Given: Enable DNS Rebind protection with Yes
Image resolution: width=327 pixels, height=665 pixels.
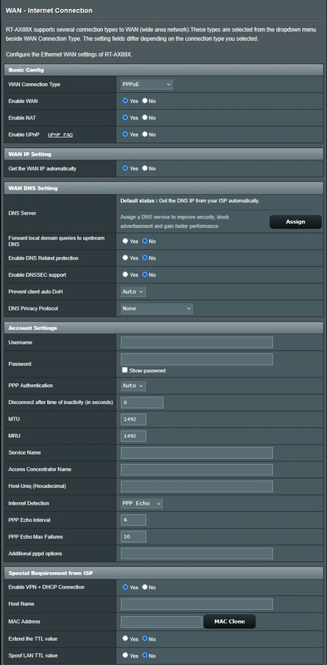Looking at the screenshot, I should coord(125,258).
